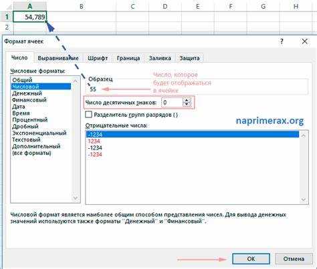This screenshot has height=269, width=317.
Task: Select the Текстовый format
Action: click(41, 140)
